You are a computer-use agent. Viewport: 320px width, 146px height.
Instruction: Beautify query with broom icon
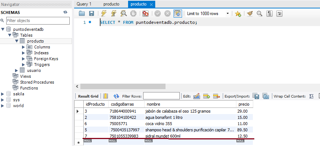click(250, 14)
